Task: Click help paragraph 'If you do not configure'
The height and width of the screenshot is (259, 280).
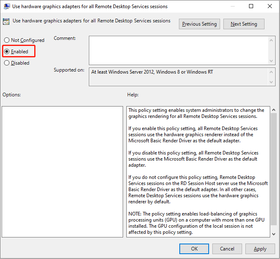Action: [x=198, y=189]
